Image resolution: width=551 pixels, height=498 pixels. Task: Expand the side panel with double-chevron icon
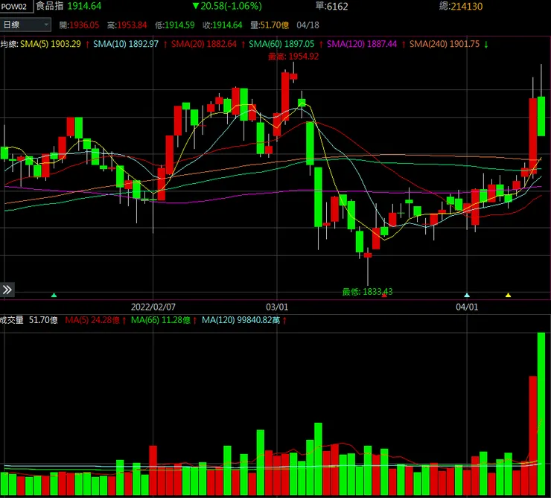point(7,290)
